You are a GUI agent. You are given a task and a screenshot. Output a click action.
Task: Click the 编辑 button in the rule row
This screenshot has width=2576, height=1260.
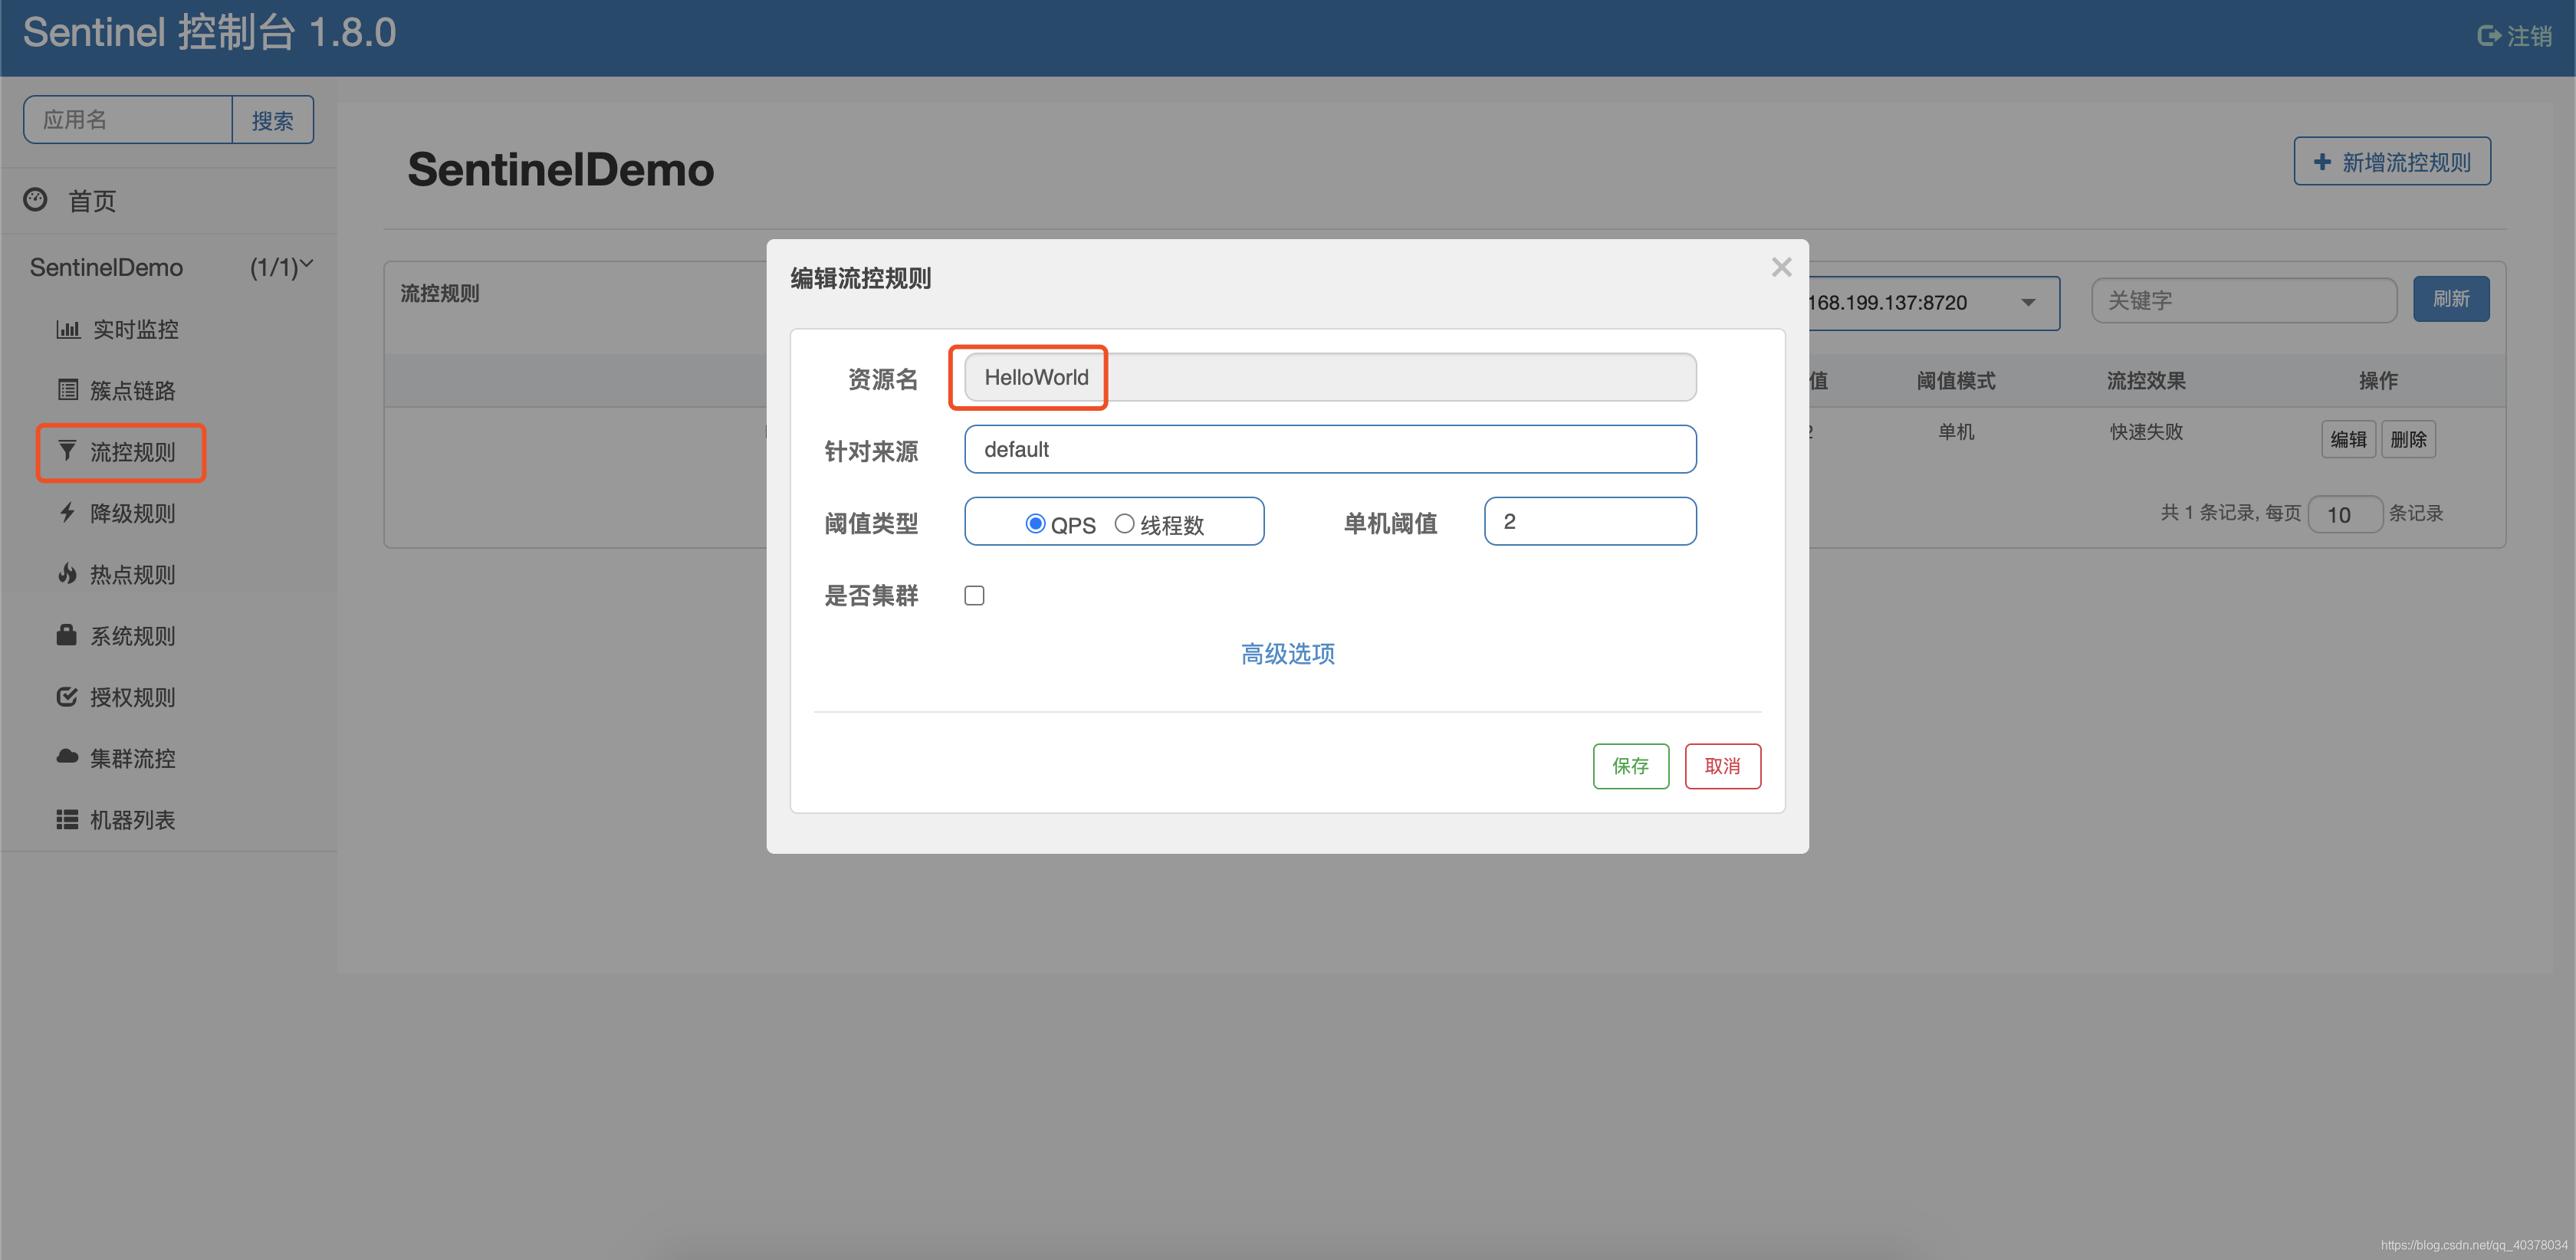coord(2348,439)
